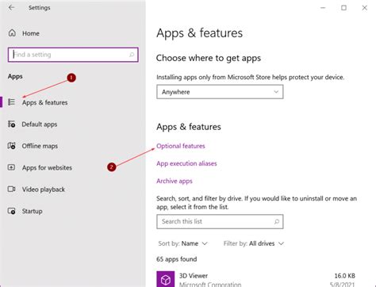Viewport: 376px width, 287px height.
Task: Maximize the Settings window
Action: coord(343,8)
